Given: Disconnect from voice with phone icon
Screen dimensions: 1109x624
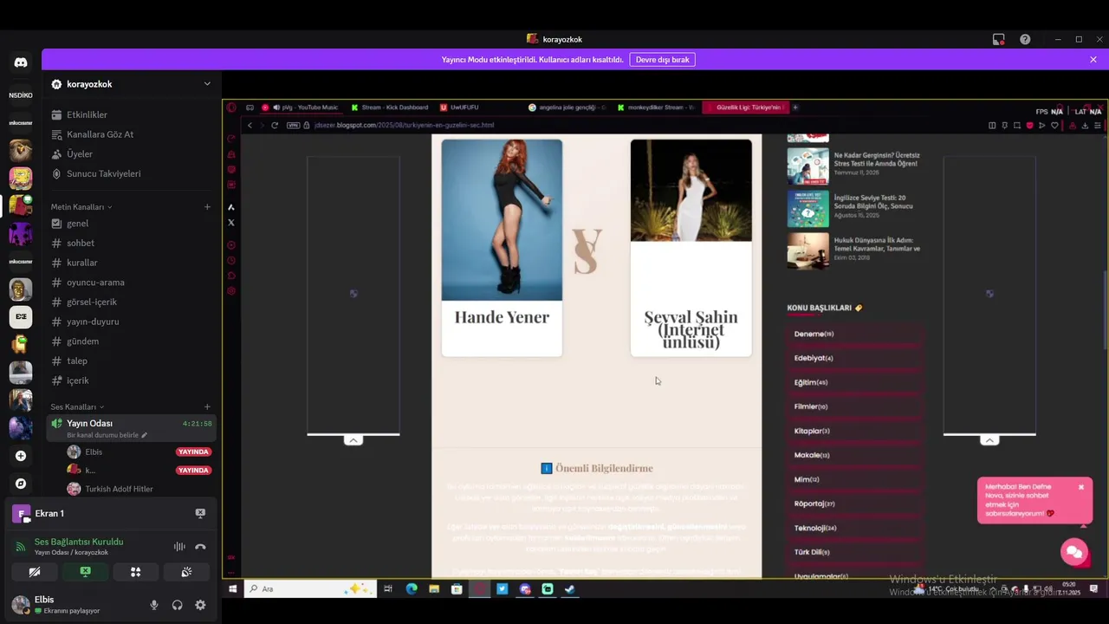Looking at the screenshot, I should [x=200, y=547].
